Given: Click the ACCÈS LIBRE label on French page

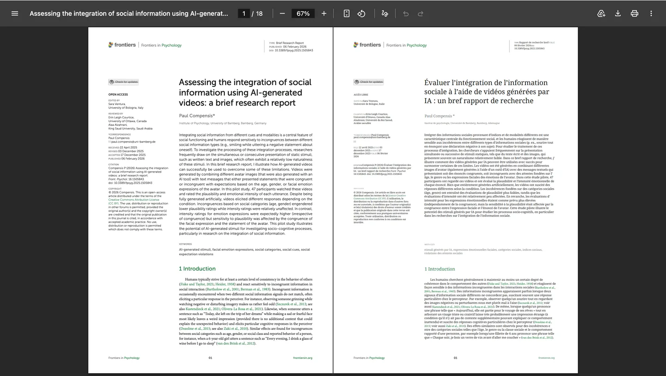Looking at the screenshot, I should pos(361,94).
